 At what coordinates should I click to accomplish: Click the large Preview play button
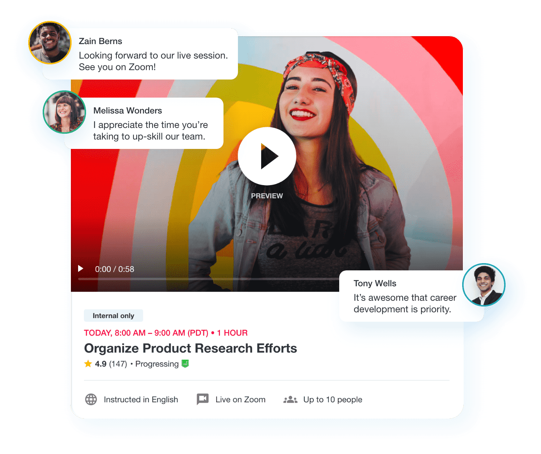[x=267, y=156]
